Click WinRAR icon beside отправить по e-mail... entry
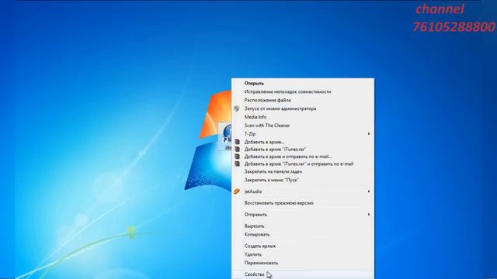Image resolution: width=497 pixels, height=279 pixels. point(237,157)
